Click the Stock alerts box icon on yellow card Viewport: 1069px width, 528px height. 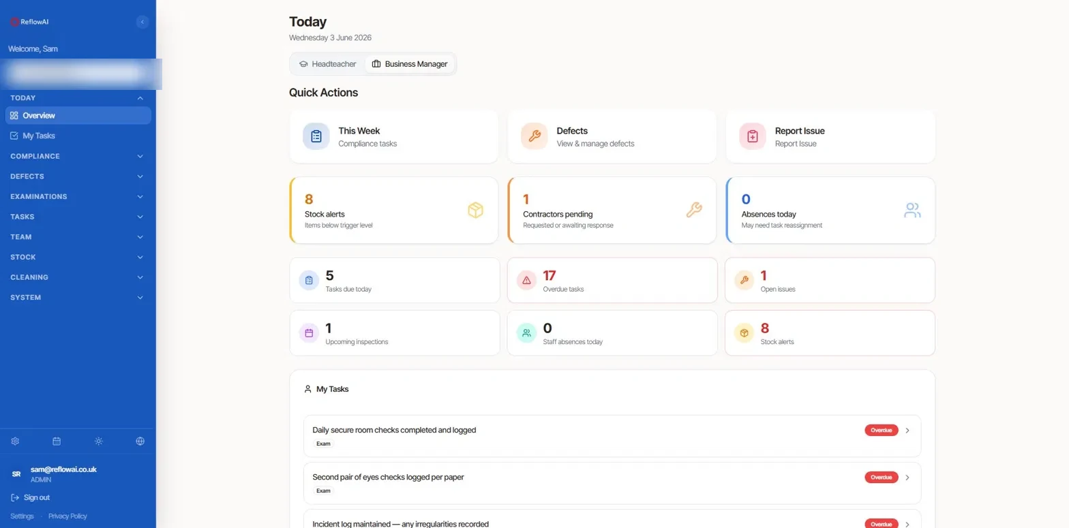475,211
